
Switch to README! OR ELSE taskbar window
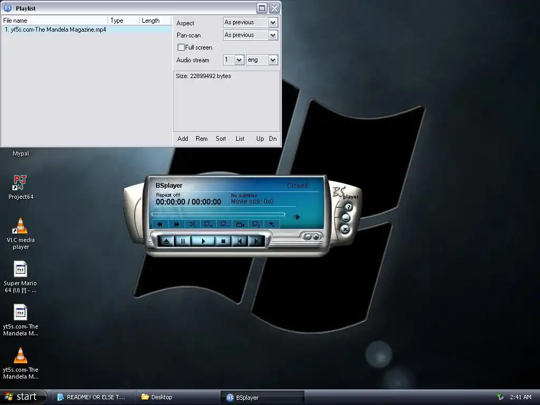[93, 397]
